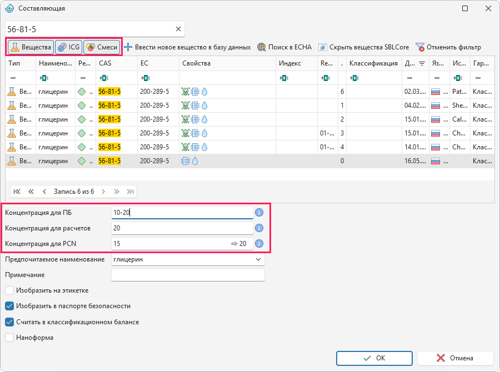Click Скрыть вещества SBLCore
Screen dimensions: 500x372
(363, 47)
